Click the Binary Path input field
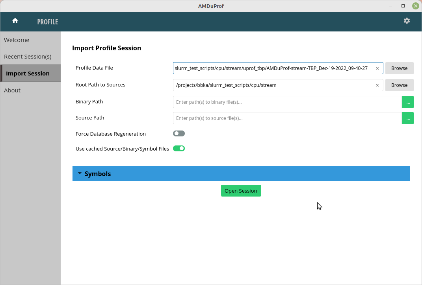422x285 pixels. click(276, 102)
